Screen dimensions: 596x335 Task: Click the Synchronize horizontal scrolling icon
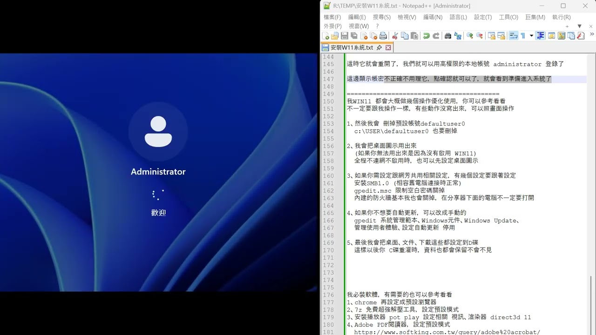(501, 36)
